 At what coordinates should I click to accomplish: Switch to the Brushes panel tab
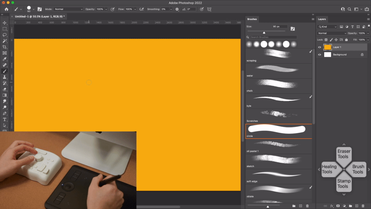click(x=252, y=19)
